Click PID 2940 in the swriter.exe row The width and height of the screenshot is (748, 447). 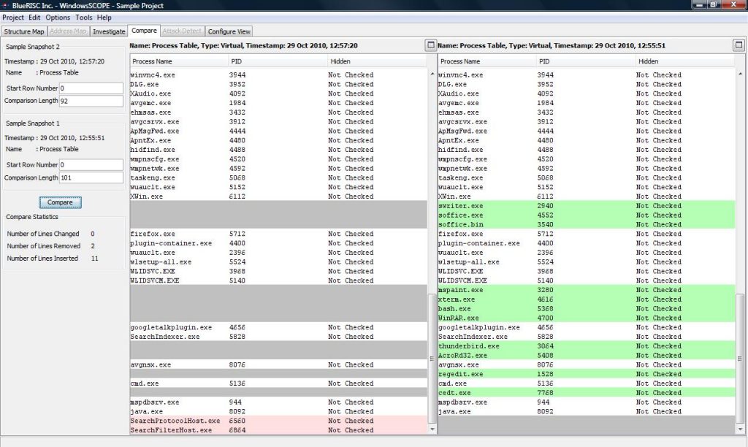click(x=545, y=206)
